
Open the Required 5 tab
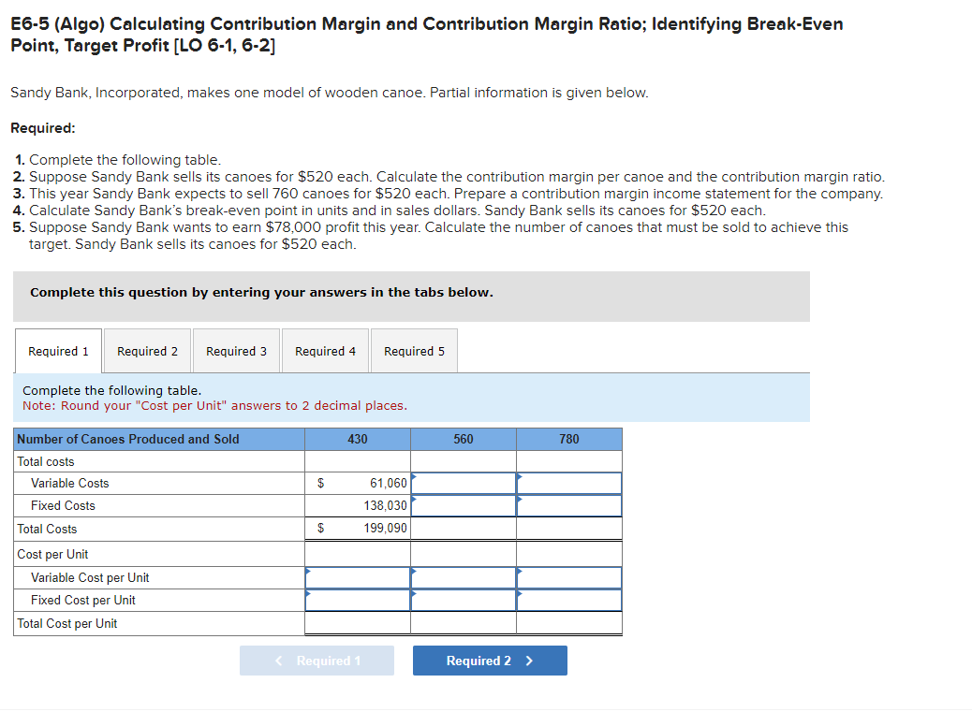tap(414, 350)
